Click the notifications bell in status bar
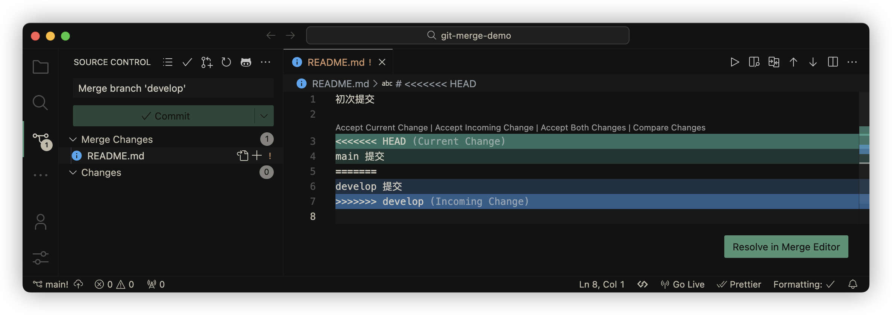The width and height of the screenshot is (892, 315). click(853, 285)
